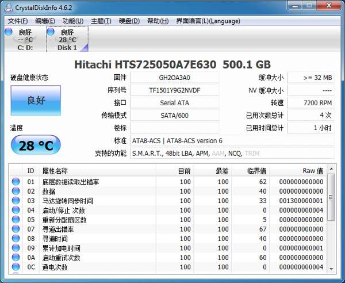Viewport: 345px width, 283px height.
Task: Click the status icon for attribute 05
Action: tap(16, 220)
